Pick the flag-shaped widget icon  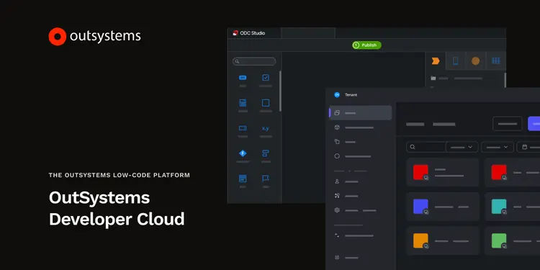click(x=266, y=179)
